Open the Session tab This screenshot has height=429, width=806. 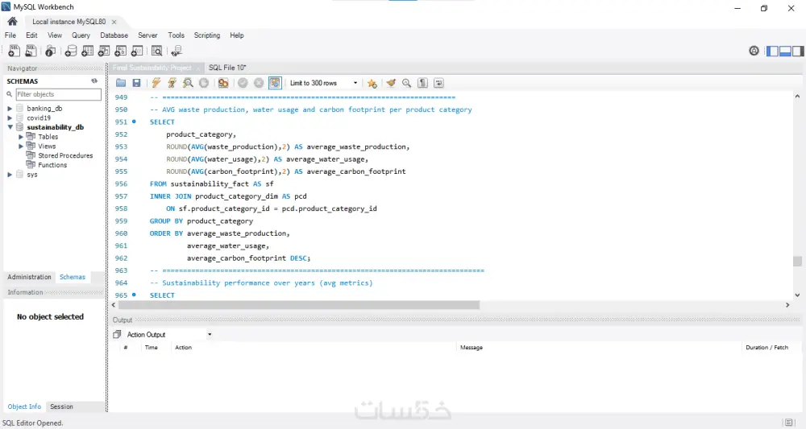[x=61, y=406]
